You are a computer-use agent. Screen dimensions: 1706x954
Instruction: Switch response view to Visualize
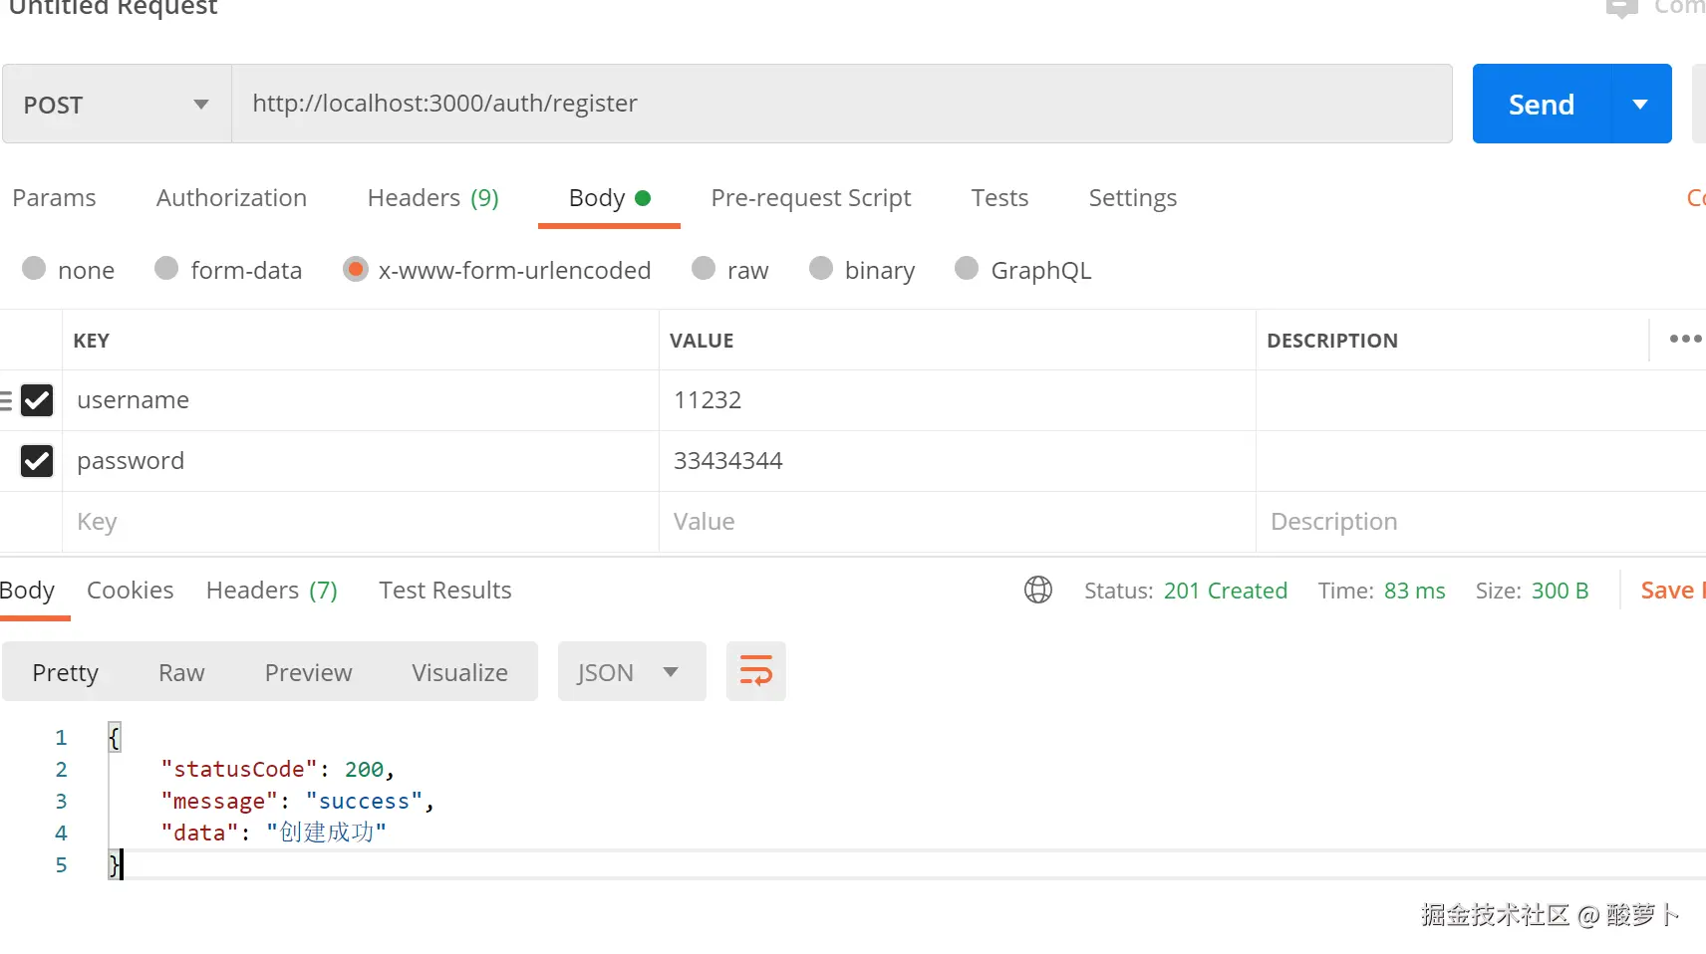(459, 672)
